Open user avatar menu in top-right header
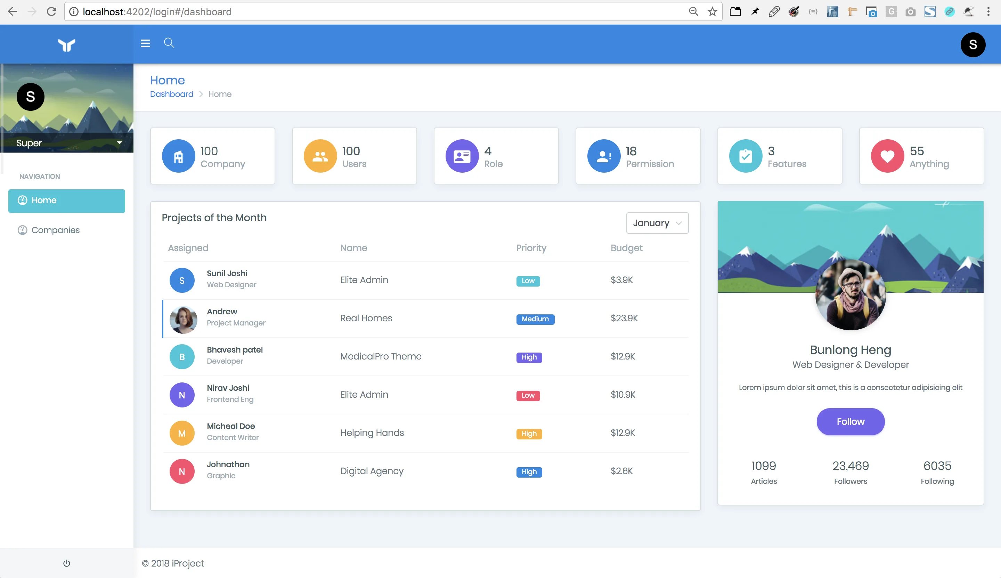 pyautogui.click(x=972, y=44)
